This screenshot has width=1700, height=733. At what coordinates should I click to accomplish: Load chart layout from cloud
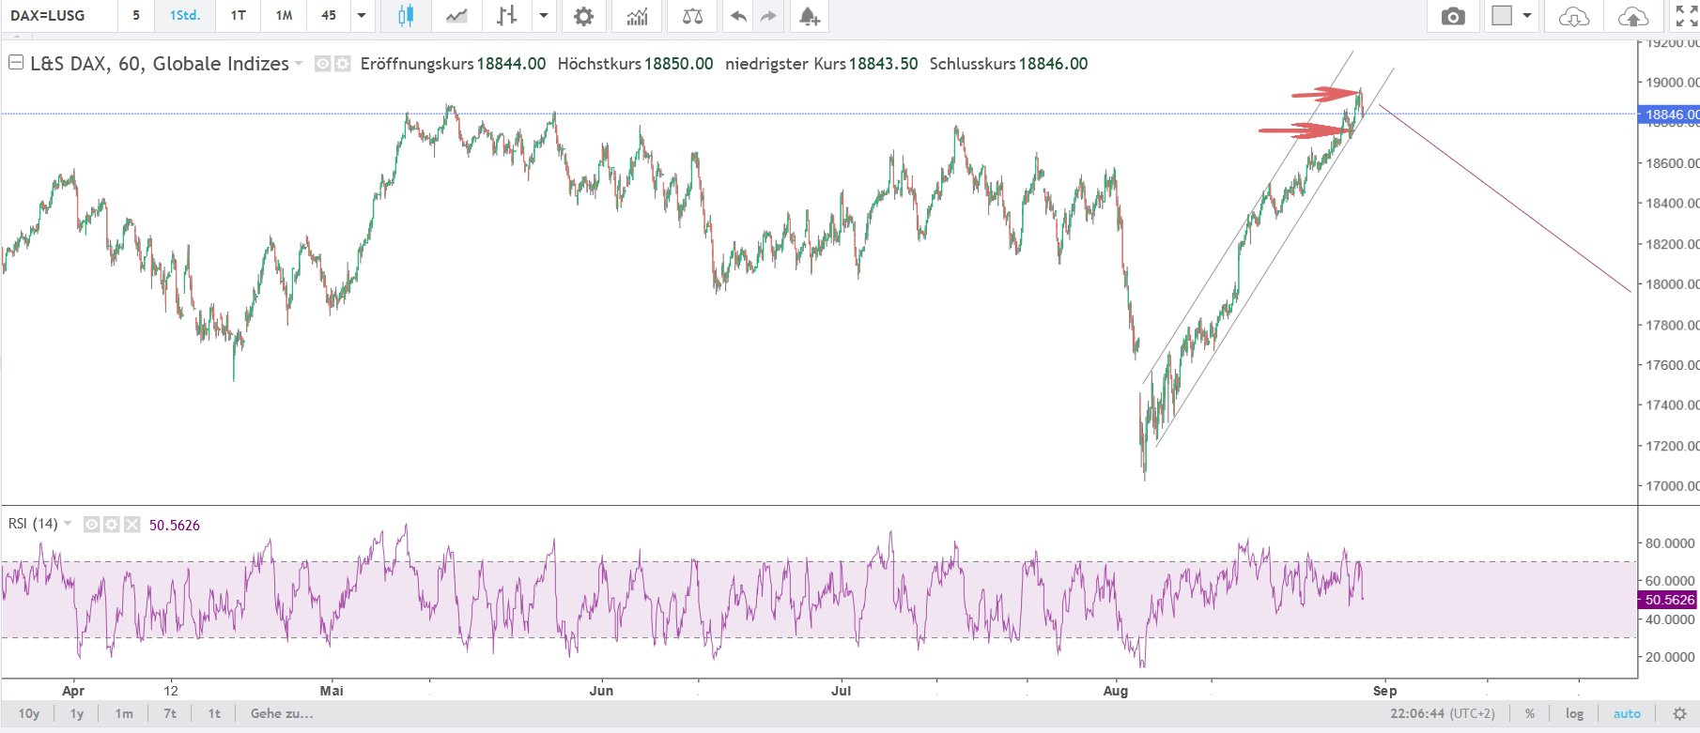[x=1574, y=16]
